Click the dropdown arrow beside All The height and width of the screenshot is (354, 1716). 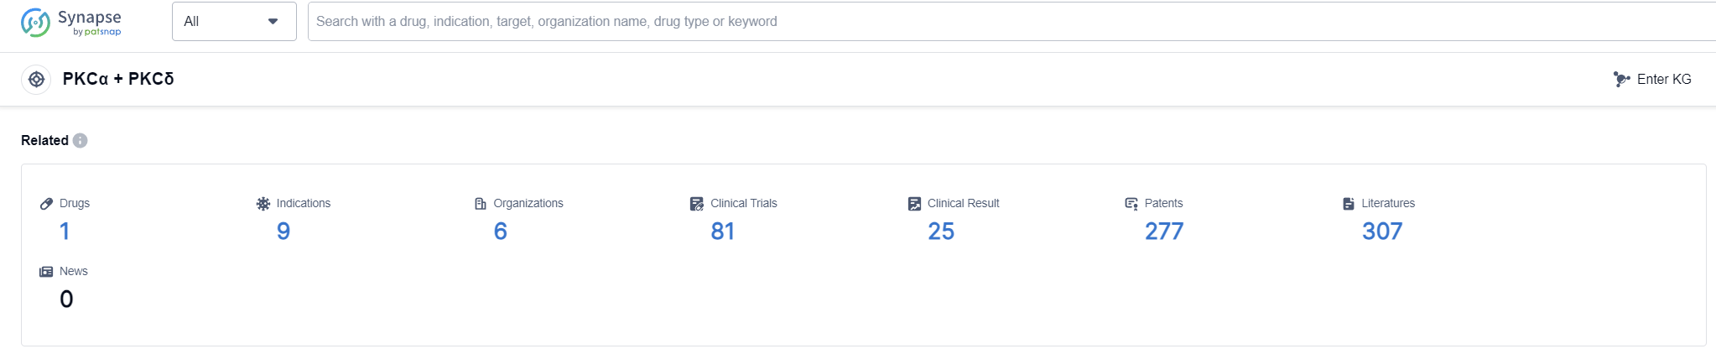tap(273, 22)
